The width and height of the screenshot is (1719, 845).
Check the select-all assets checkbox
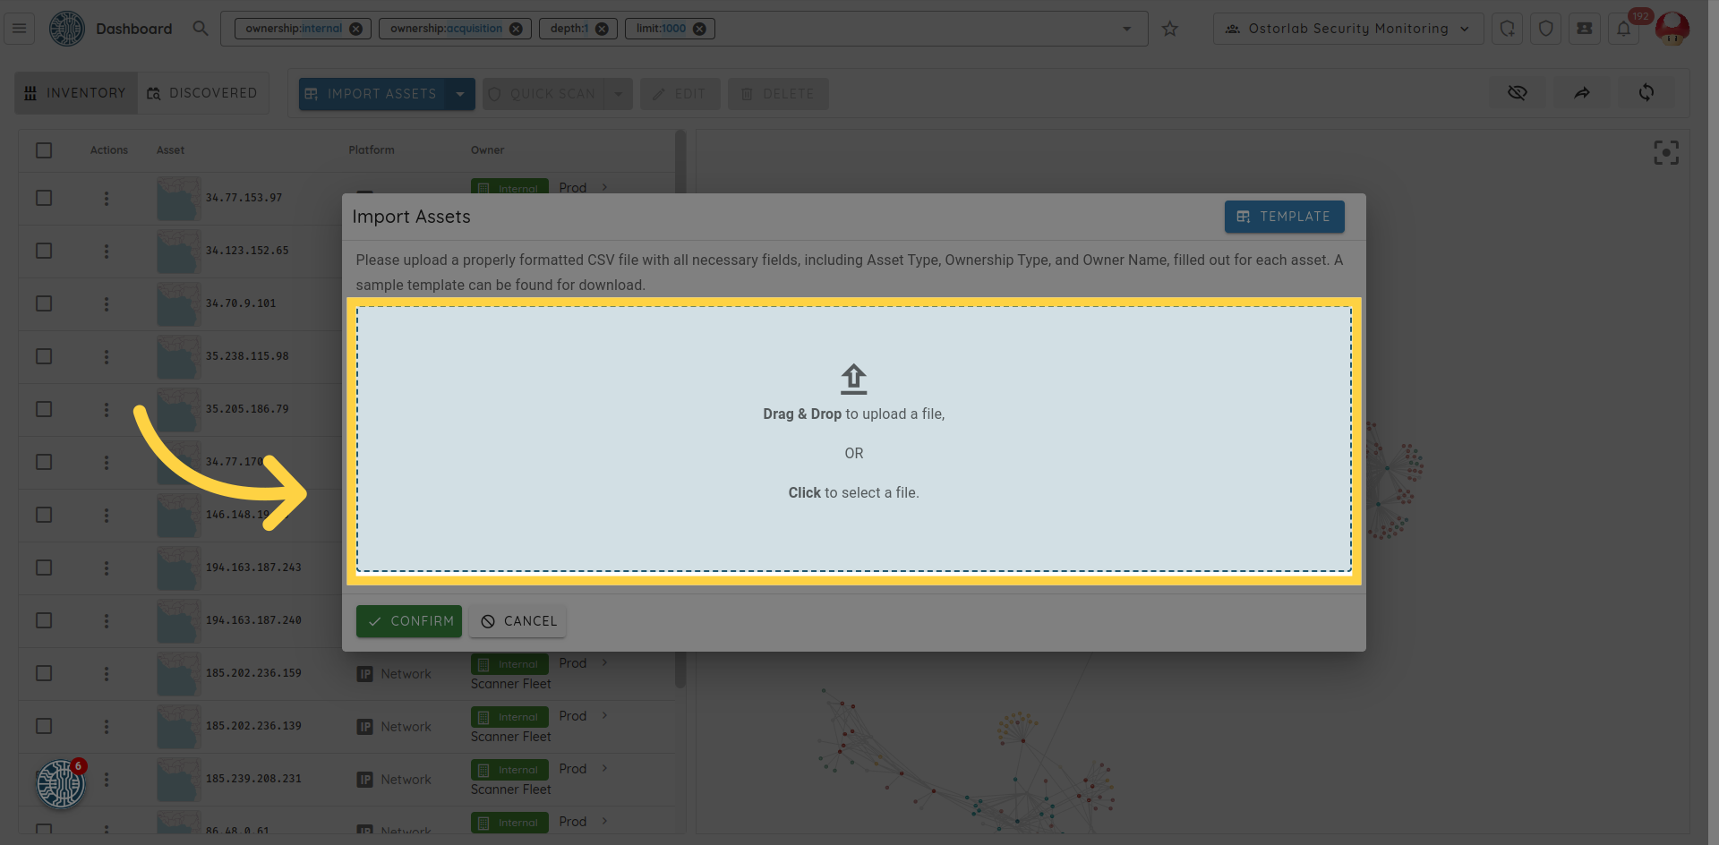(44, 150)
